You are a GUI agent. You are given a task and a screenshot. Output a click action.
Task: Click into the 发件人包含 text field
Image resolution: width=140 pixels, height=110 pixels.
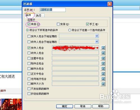coord(75,48)
